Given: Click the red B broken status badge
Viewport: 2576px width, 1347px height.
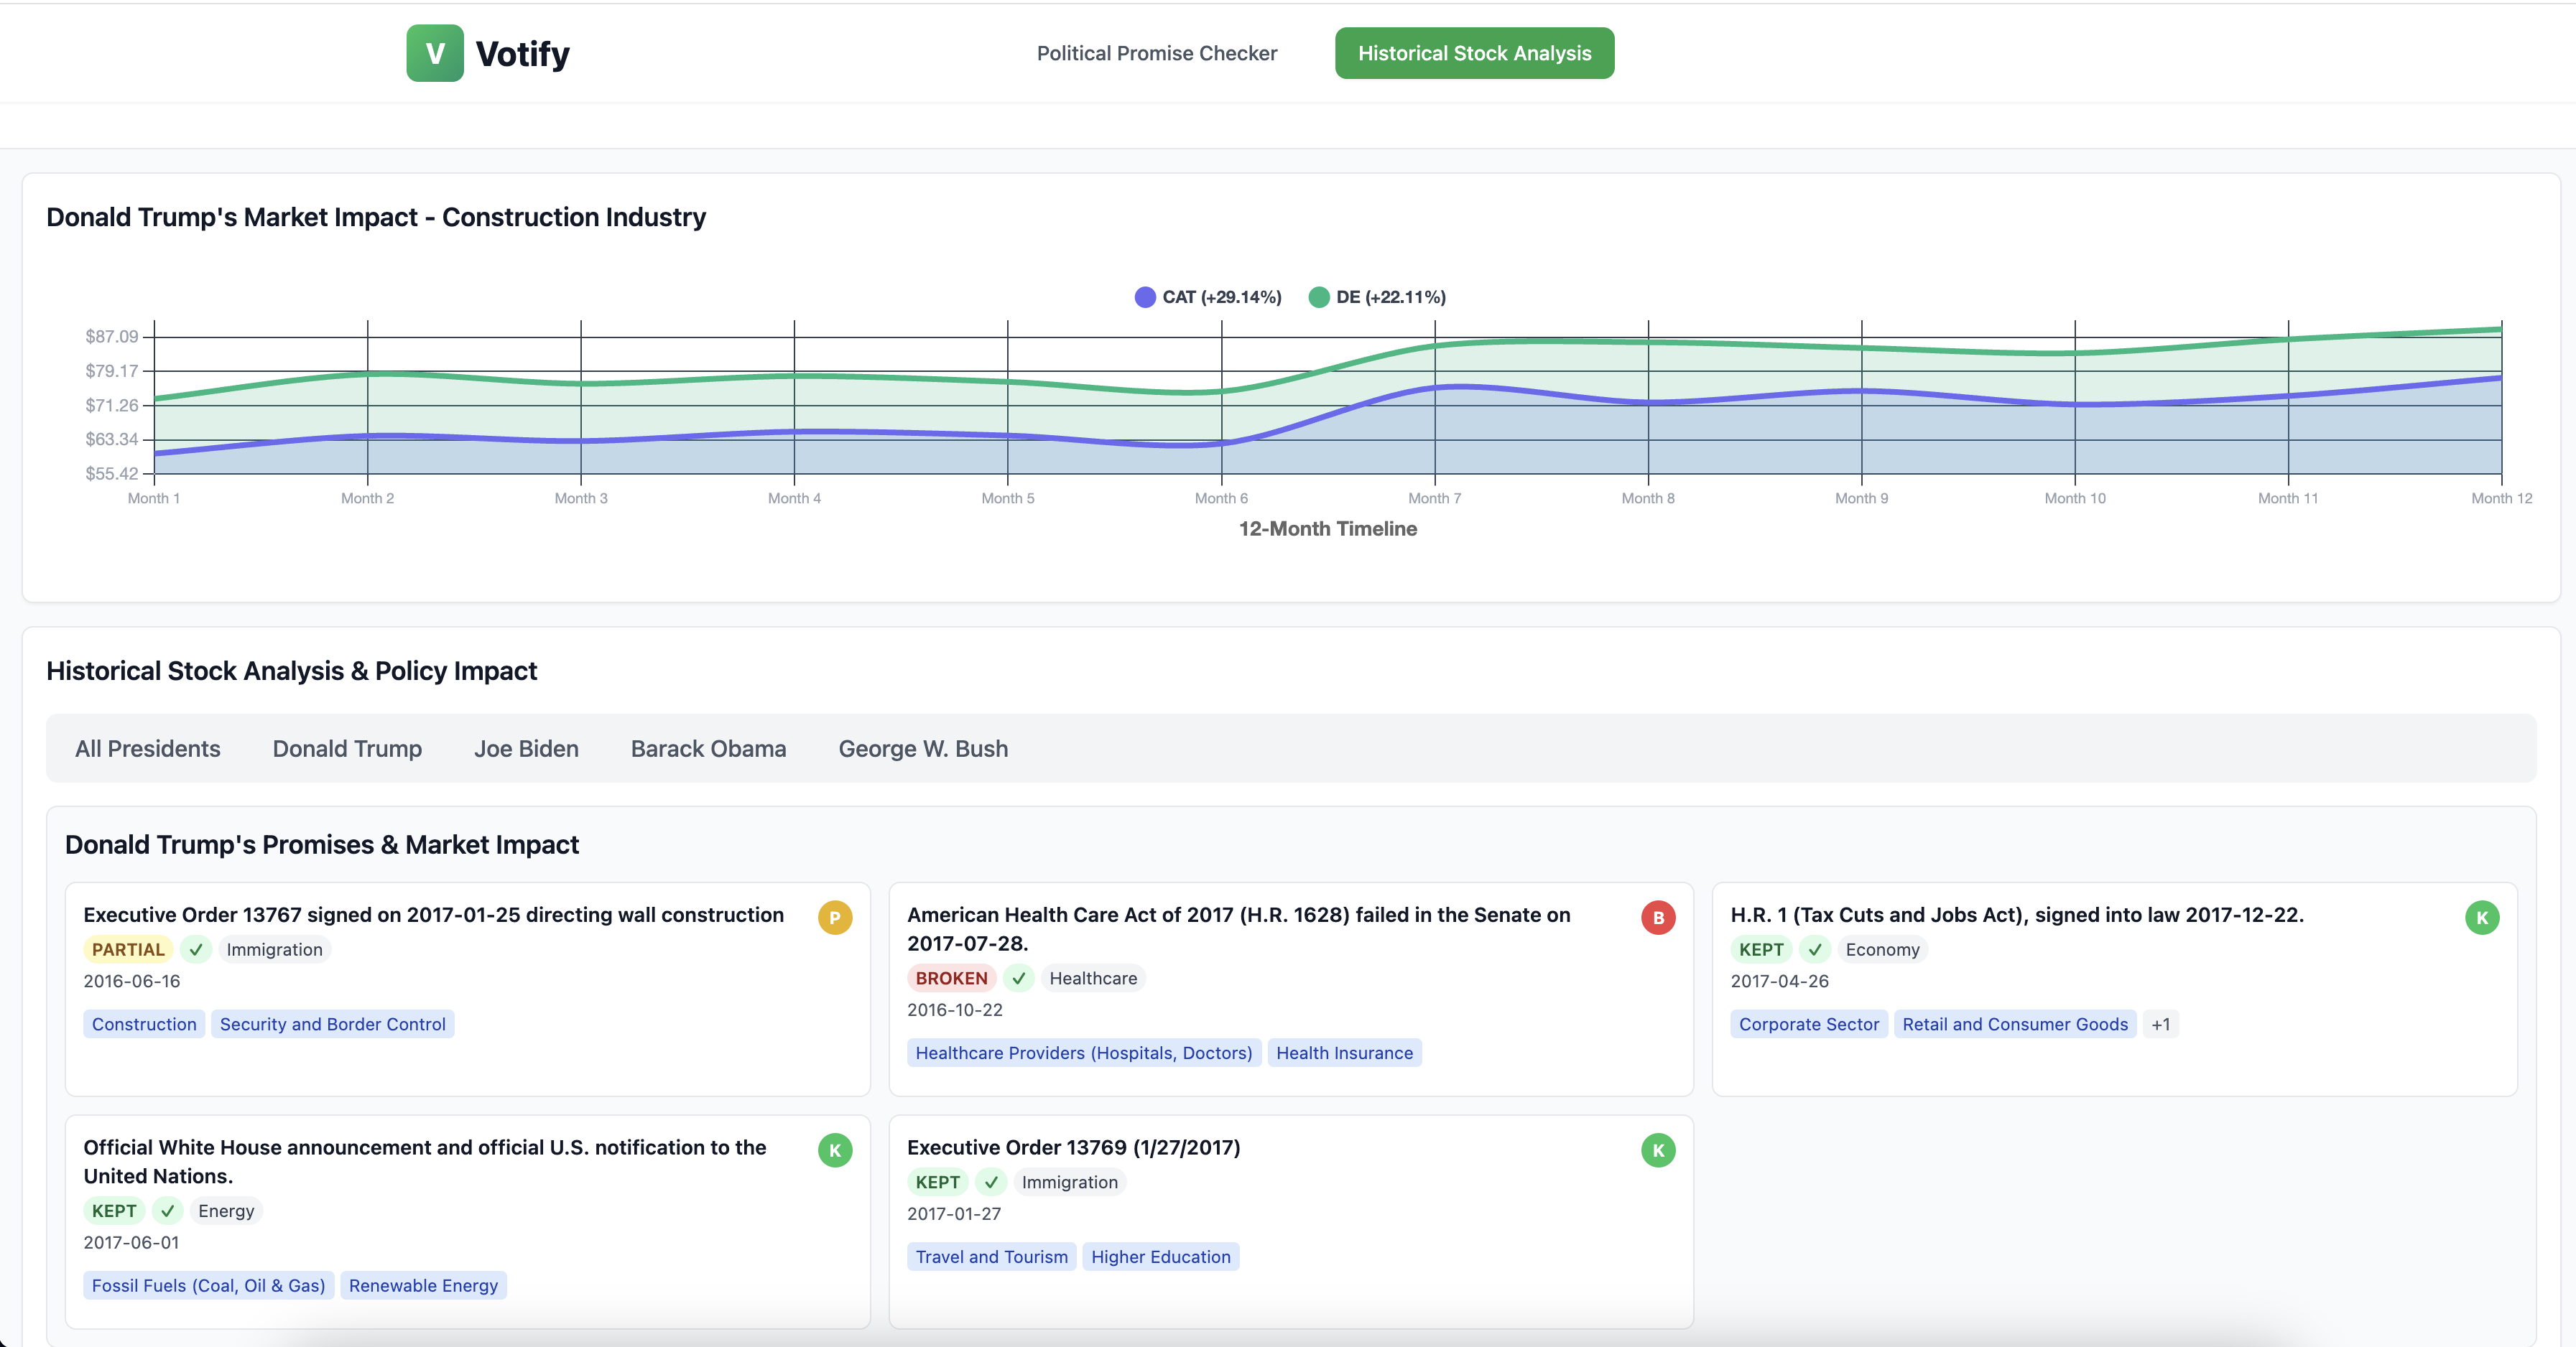Looking at the screenshot, I should click(1657, 918).
